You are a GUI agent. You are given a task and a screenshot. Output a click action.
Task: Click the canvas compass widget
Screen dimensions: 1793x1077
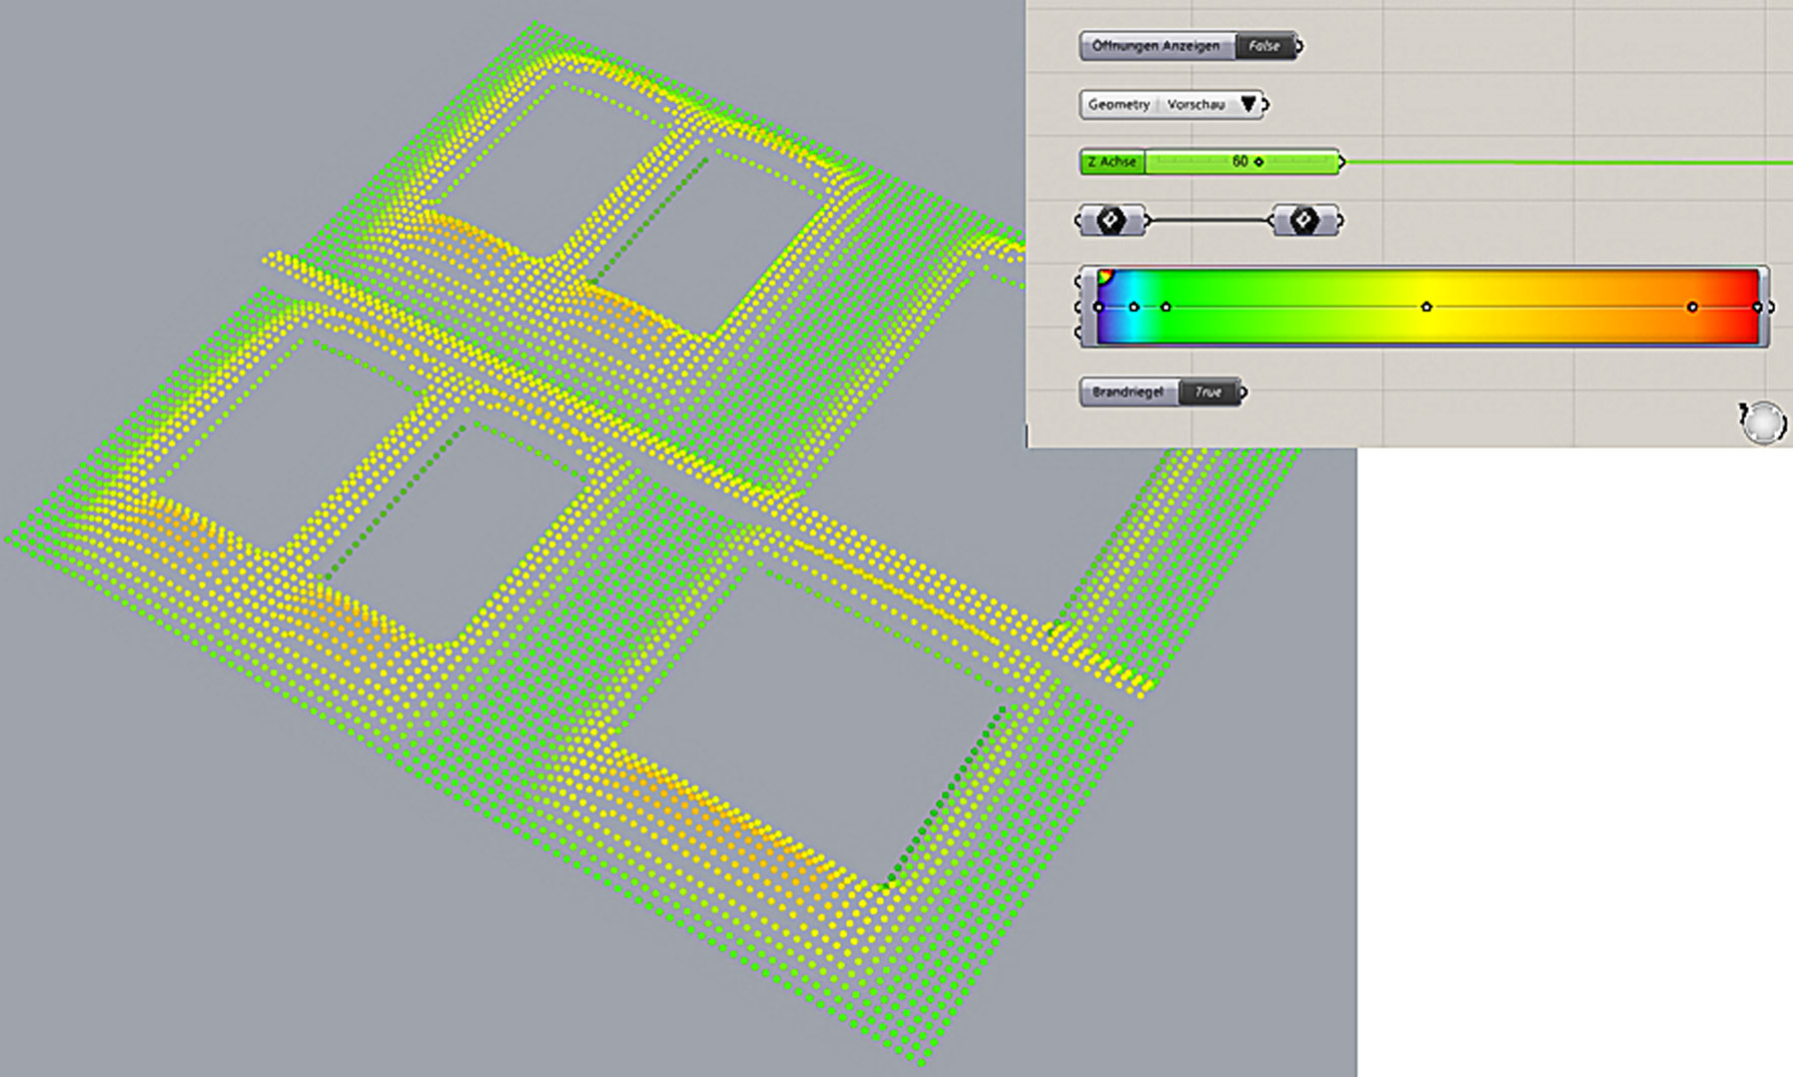(x=1764, y=422)
